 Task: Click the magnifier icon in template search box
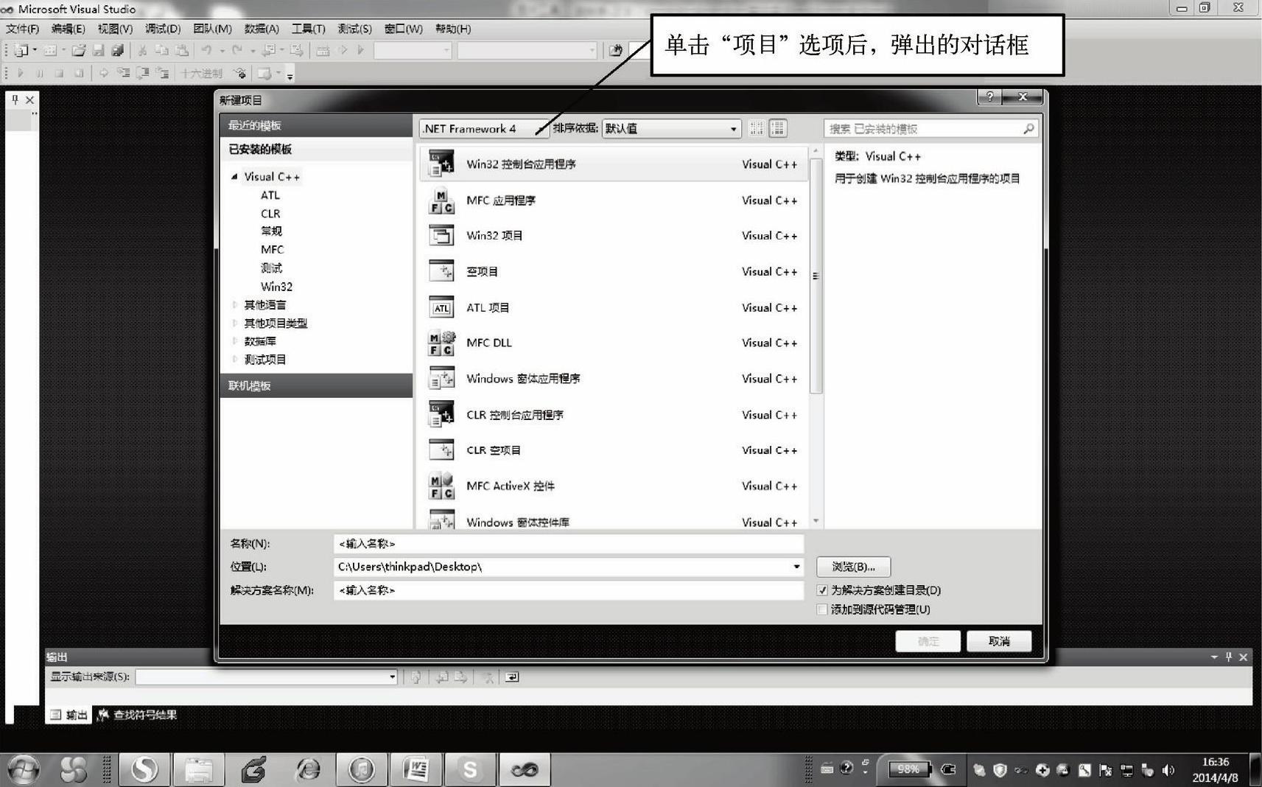click(1028, 128)
